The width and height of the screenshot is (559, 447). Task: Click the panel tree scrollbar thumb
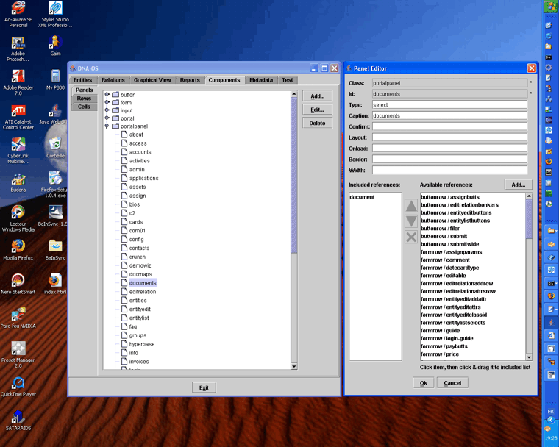pos(293,176)
